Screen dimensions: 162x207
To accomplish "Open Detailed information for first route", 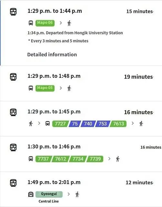I will pyautogui.click(x=52, y=54).
